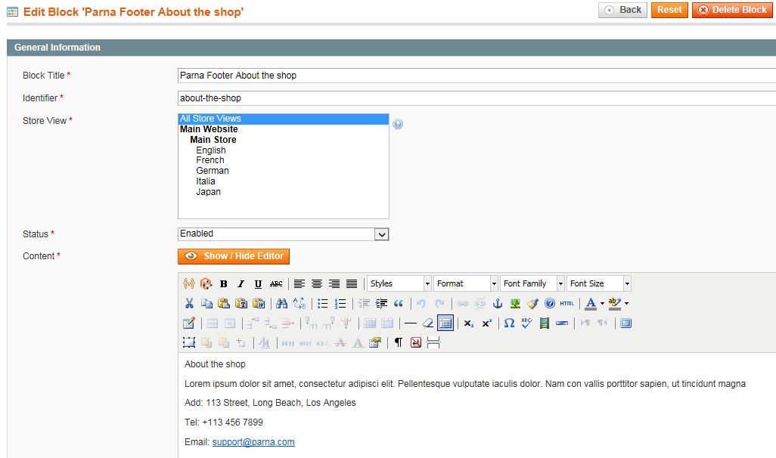Select German store view
Image resolution: width=776 pixels, height=458 pixels.
(x=213, y=171)
